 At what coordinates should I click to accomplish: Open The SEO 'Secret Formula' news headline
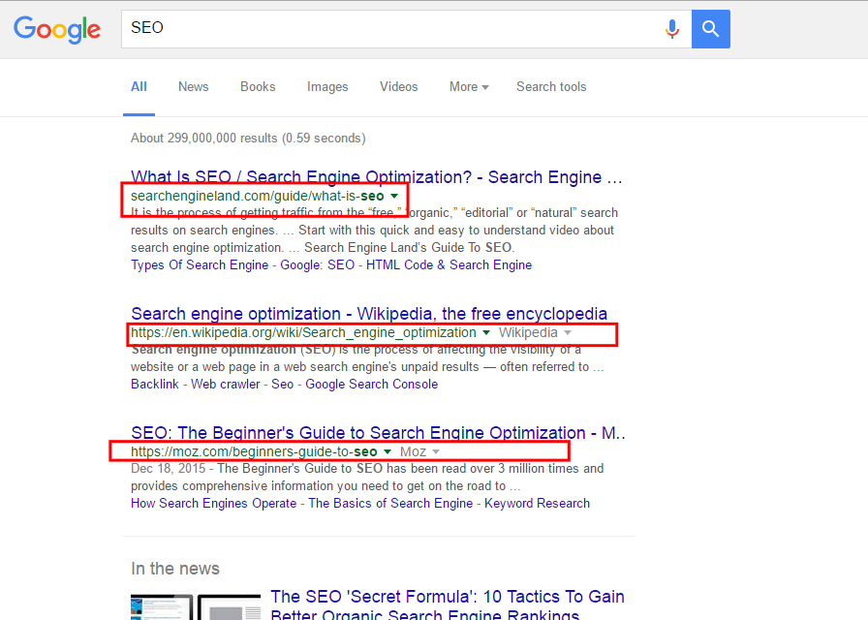[x=448, y=604]
